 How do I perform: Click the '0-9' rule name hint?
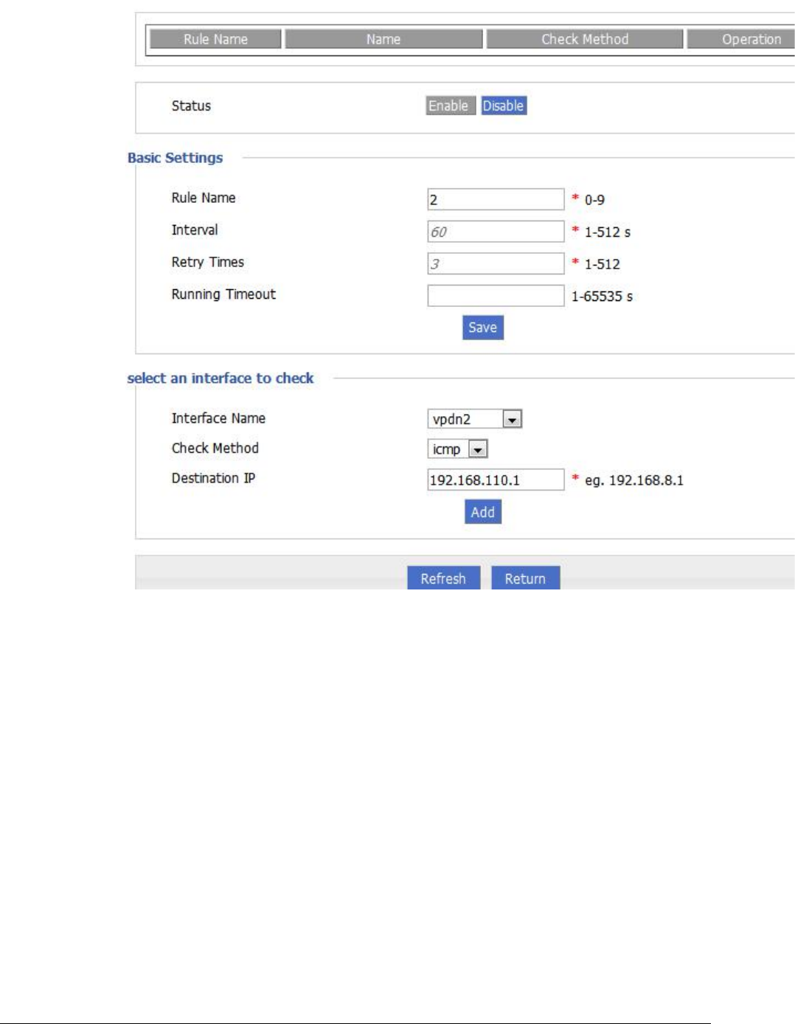pos(594,200)
